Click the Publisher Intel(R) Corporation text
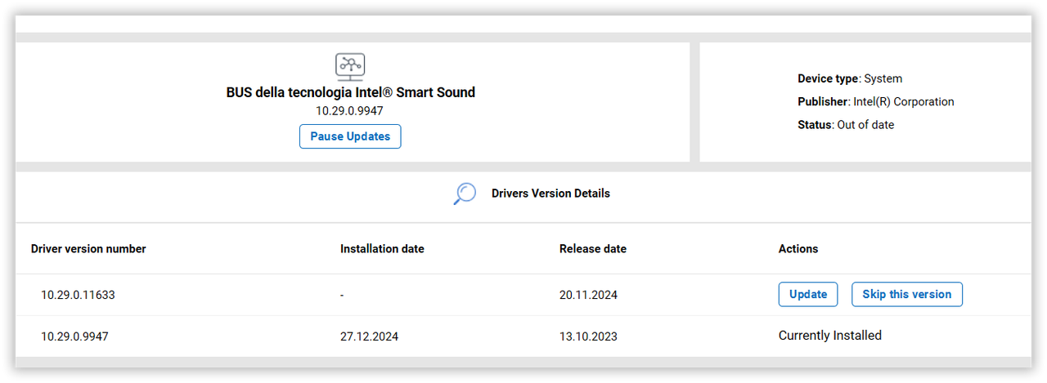This screenshot has height=383, width=1047. point(876,102)
